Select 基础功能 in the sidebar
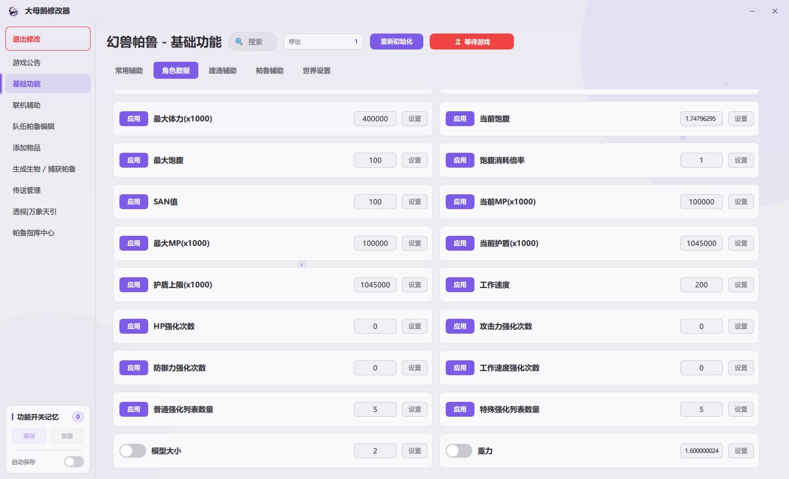789x479 pixels. pos(48,84)
